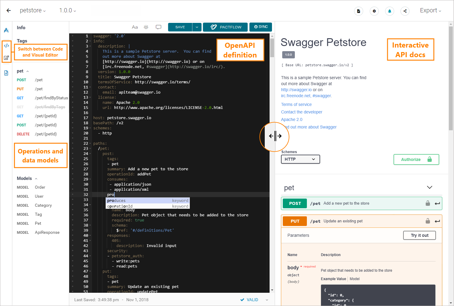The height and width of the screenshot is (306, 454).
Task: Click the lock on the PUT /pet operation
Action: (x=428, y=221)
